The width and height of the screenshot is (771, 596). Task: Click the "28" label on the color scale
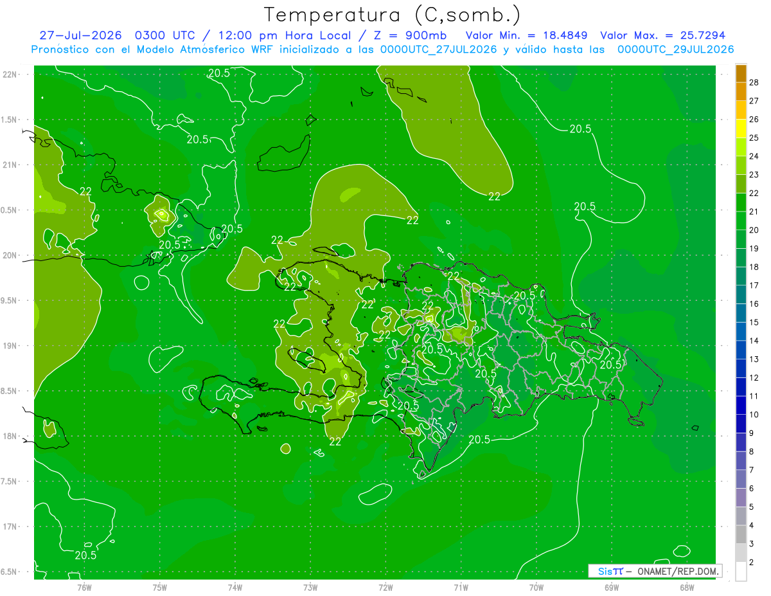754,82
